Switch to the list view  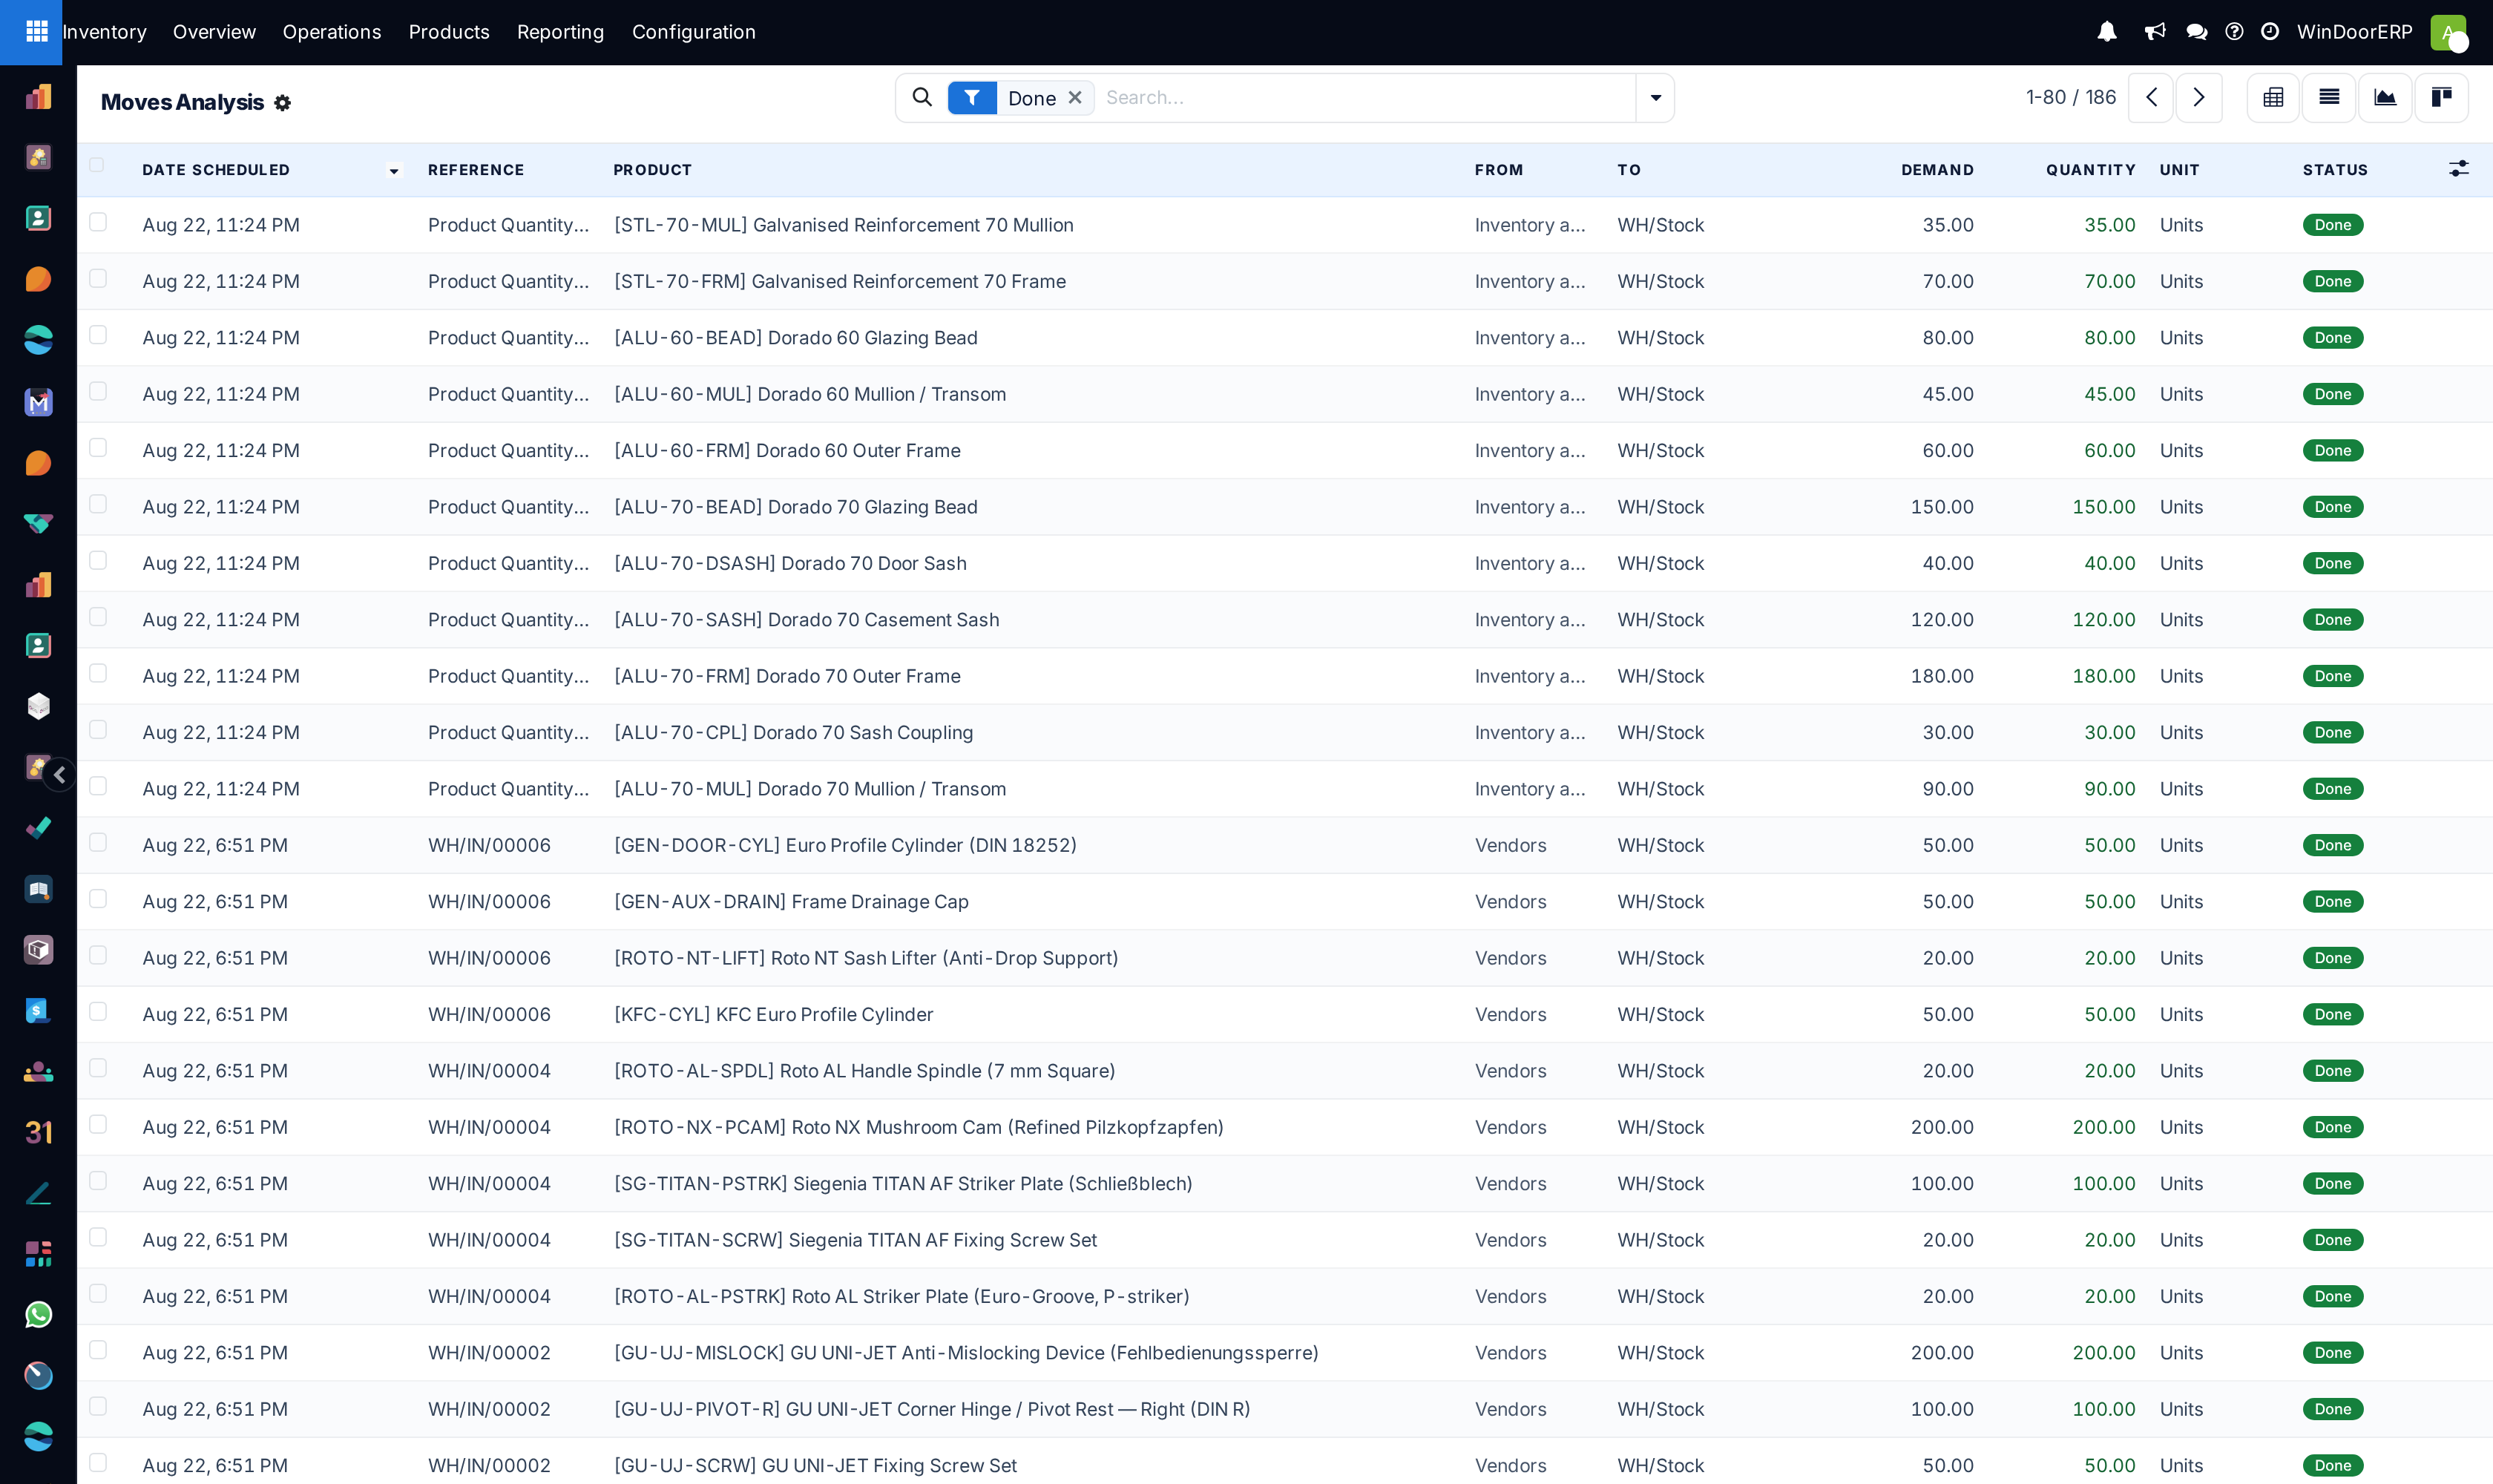click(x=2329, y=97)
